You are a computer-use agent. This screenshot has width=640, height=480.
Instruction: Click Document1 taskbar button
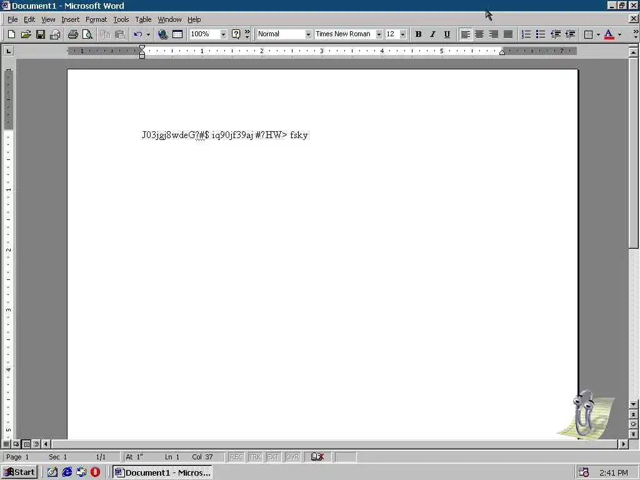162,472
